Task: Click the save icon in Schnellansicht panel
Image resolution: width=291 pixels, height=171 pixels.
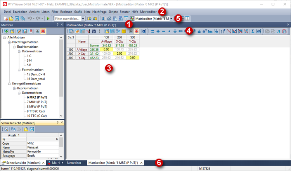Action: click(32, 129)
